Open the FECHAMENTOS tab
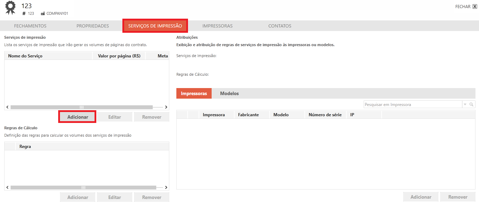Image resolution: width=479 pixels, height=205 pixels. pos(30,26)
